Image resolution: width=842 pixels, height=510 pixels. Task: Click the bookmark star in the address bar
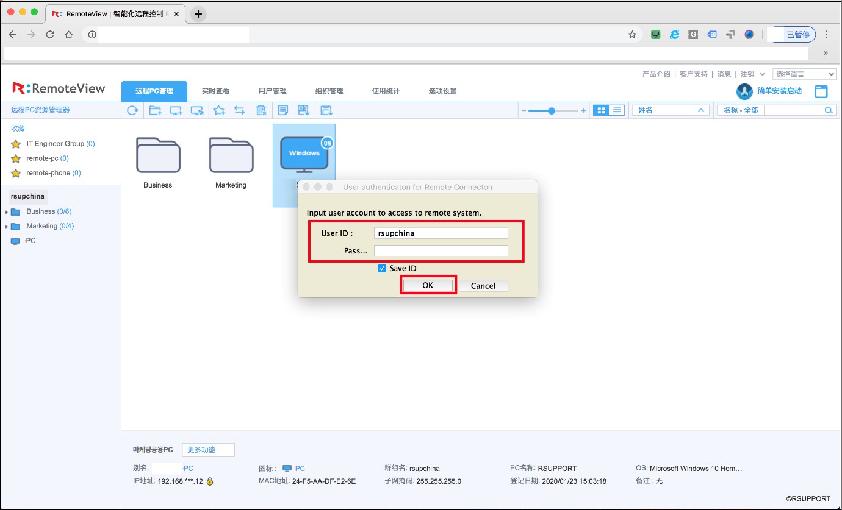[x=632, y=35]
